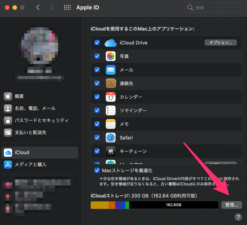Uncheck the iCloud Drive checkbox
Screen dimensions: 247x225
pos(97,43)
